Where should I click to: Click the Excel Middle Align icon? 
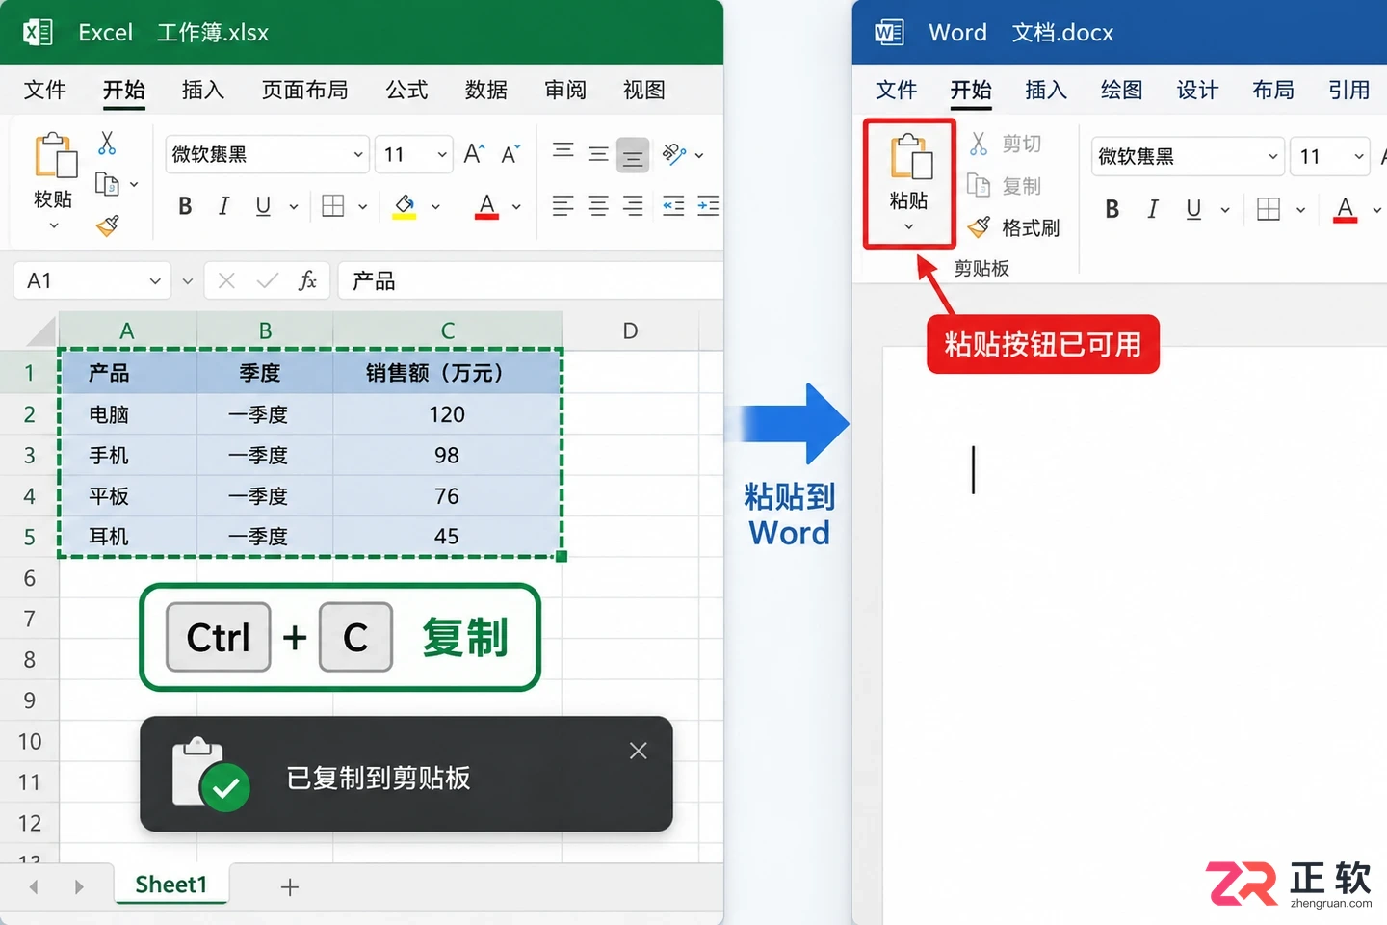pyautogui.click(x=598, y=153)
